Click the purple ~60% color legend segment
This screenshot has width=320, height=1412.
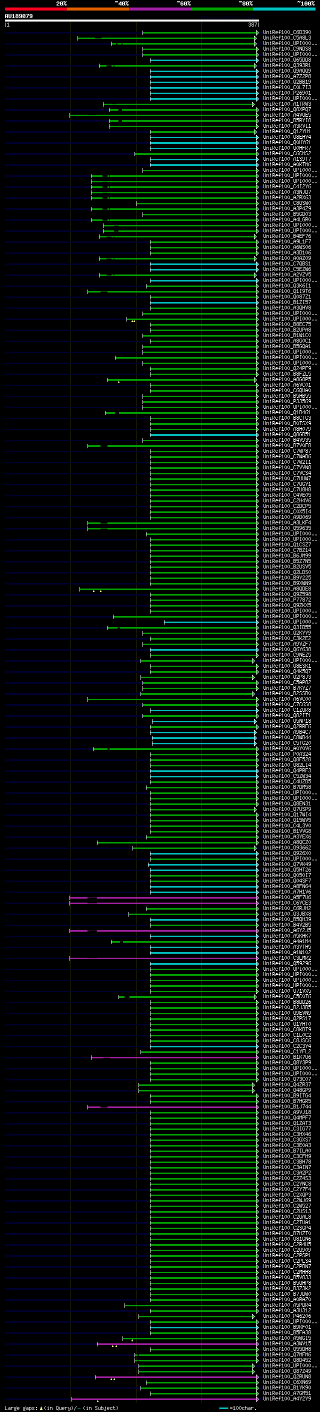pos(160,9)
